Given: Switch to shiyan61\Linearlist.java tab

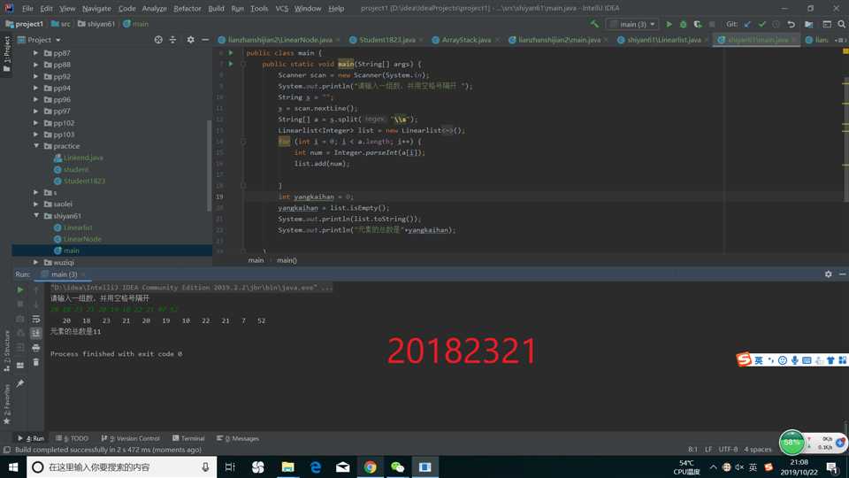Looking at the screenshot, I should click(x=663, y=40).
